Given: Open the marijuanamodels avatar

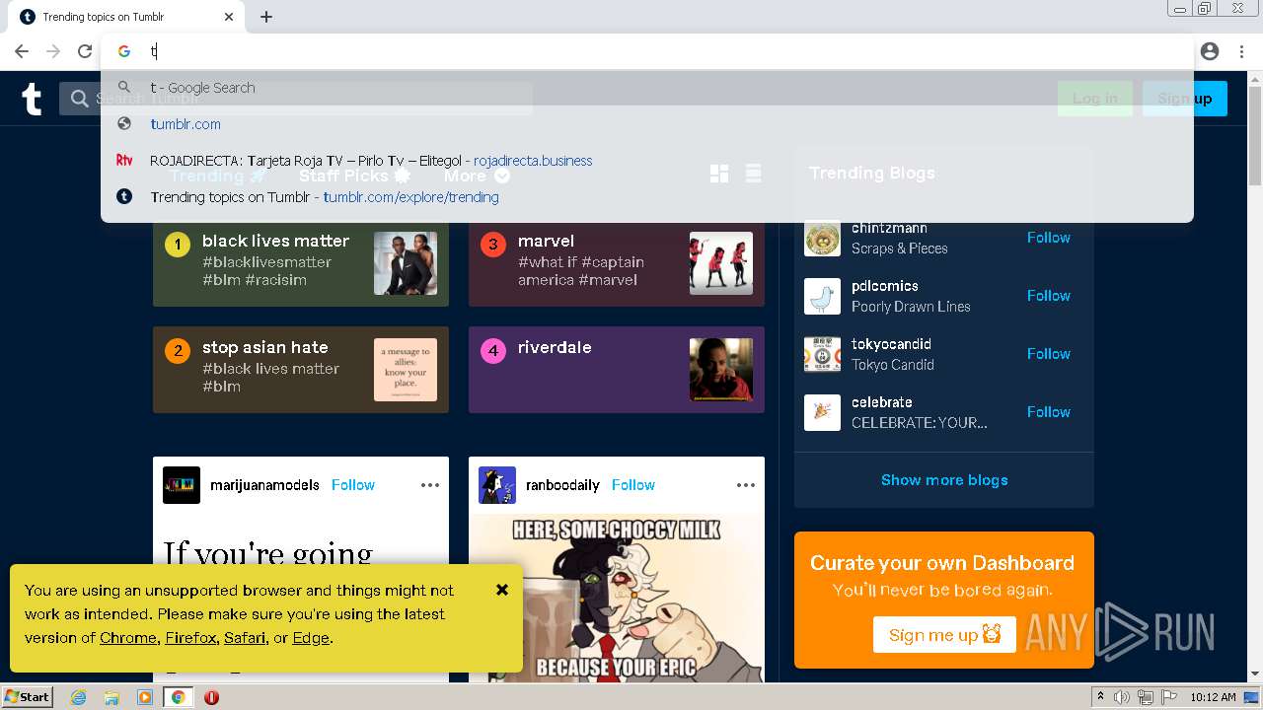Looking at the screenshot, I should click(182, 485).
